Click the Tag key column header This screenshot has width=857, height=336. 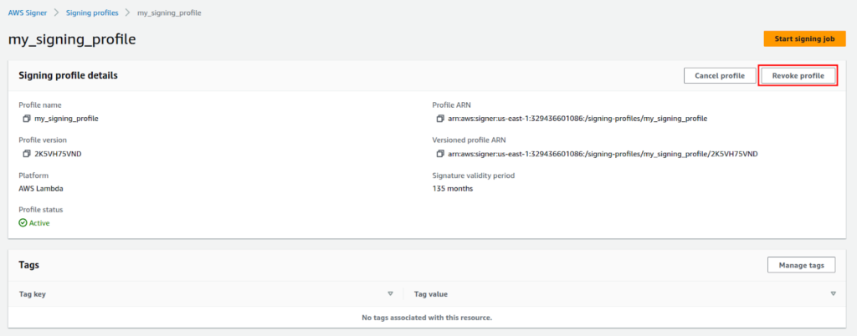33,294
